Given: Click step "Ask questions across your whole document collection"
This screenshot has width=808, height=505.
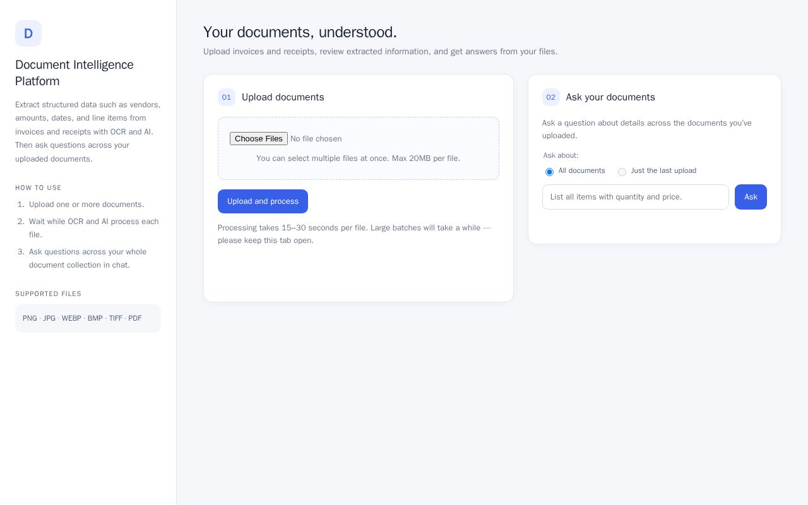Looking at the screenshot, I should (x=88, y=258).
